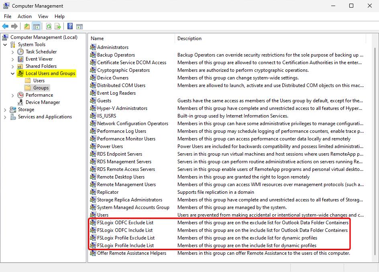Click the Storage disk icon

point(13,110)
